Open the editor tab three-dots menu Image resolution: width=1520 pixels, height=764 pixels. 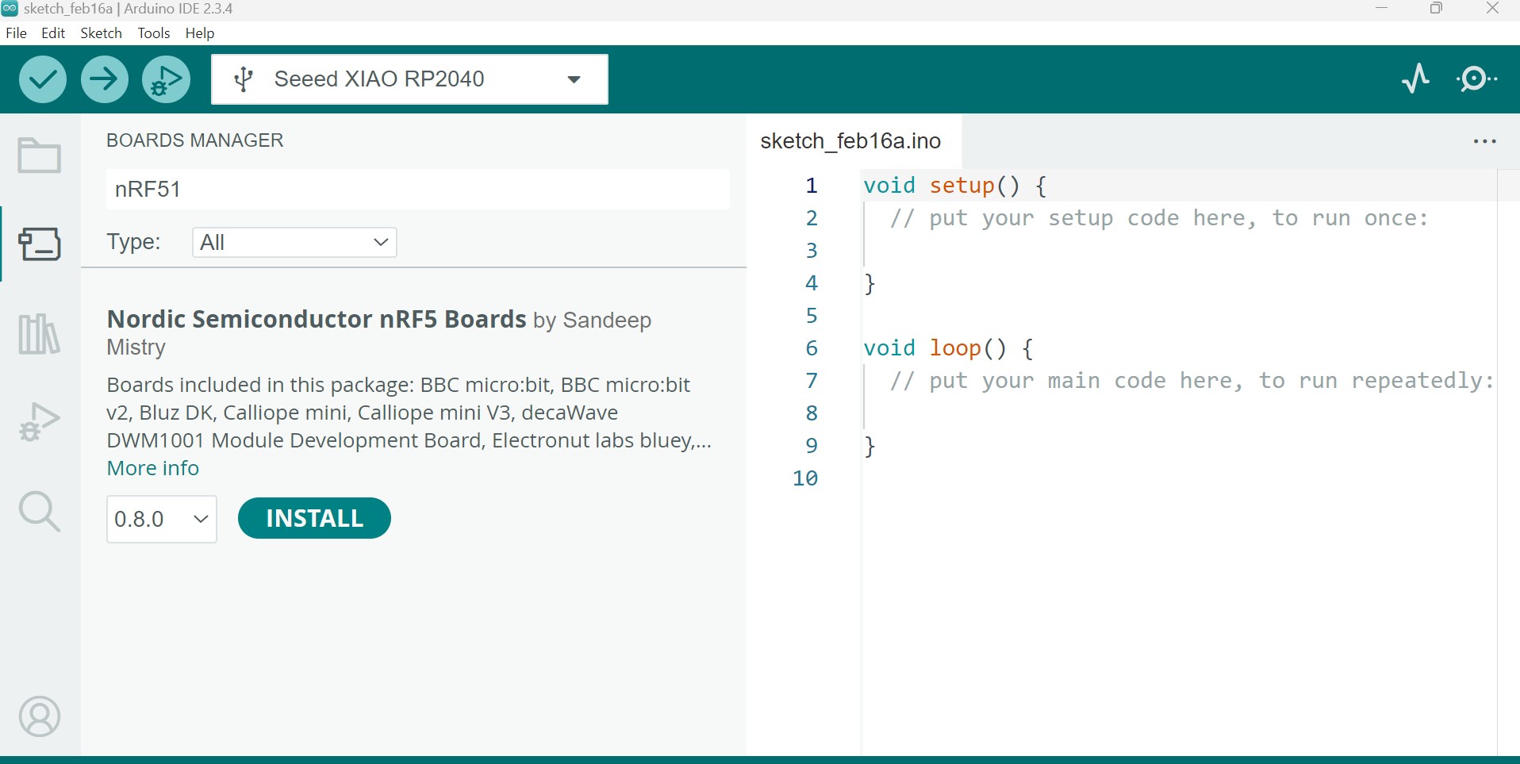point(1484,141)
